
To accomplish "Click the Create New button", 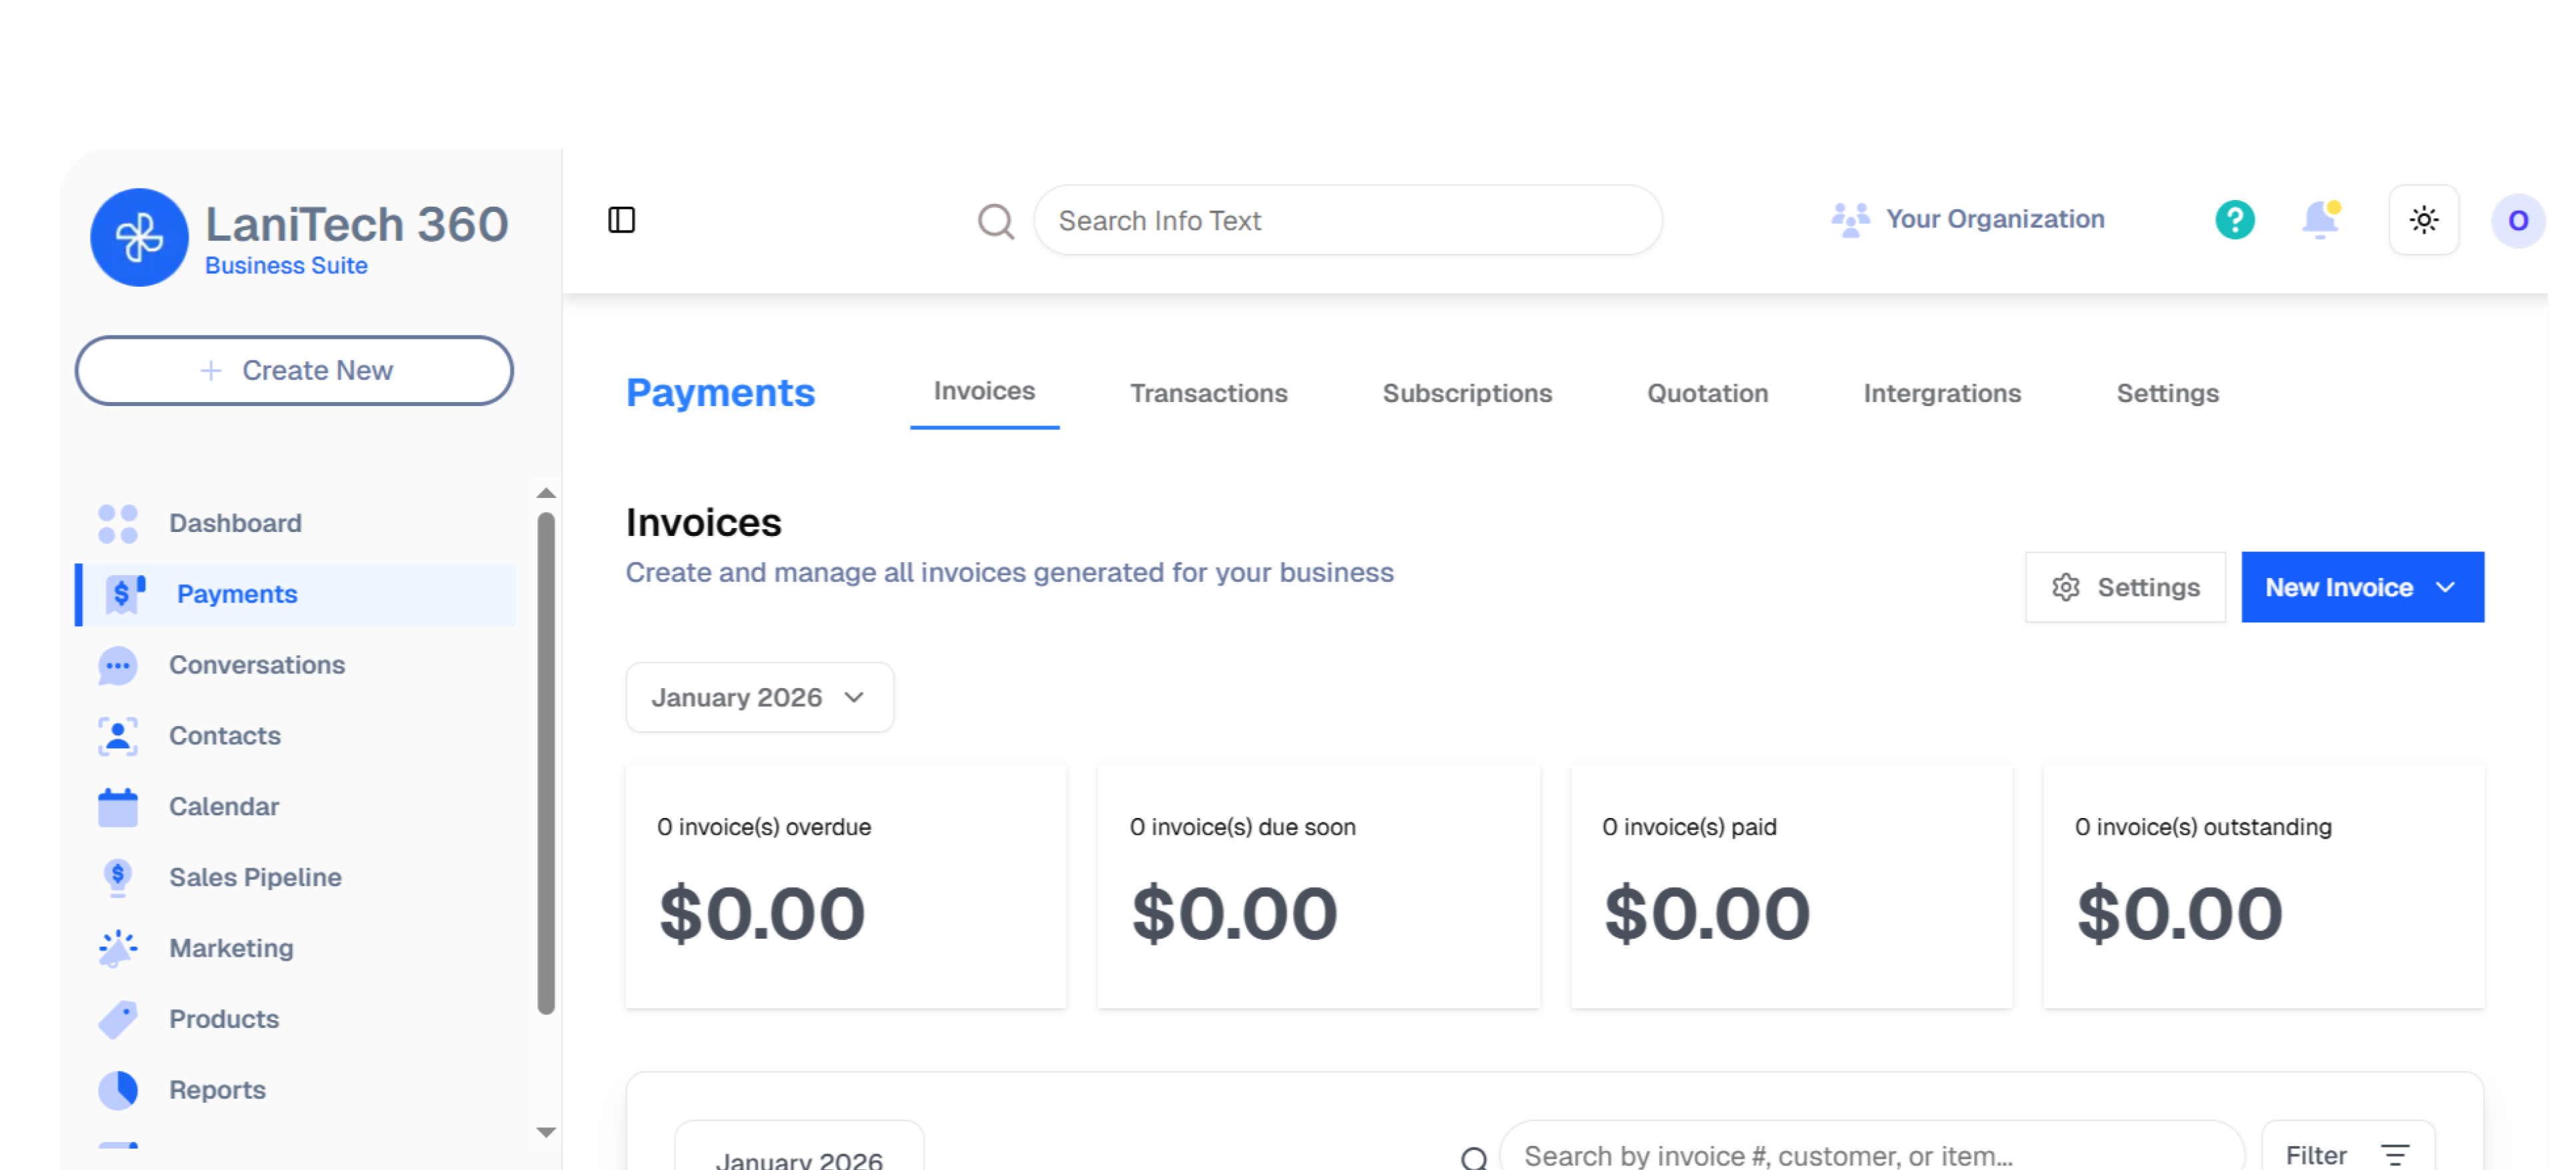I will point(294,370).
